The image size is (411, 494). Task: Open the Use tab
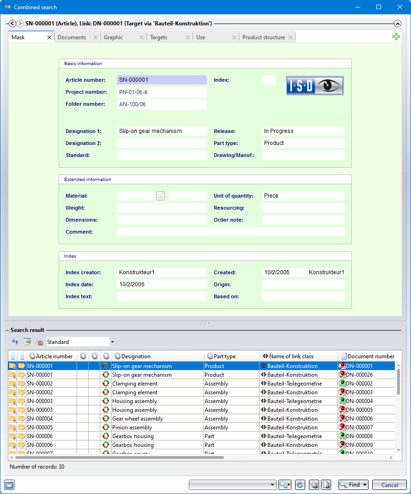(201, 37)
